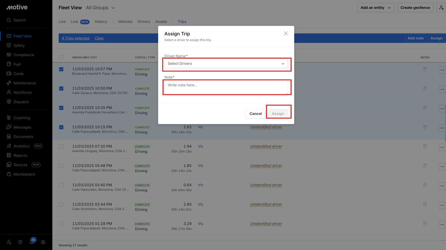The image size is (446, 250).
Task: Click the notifications bell with badge 40
Action: coord(32,242)
